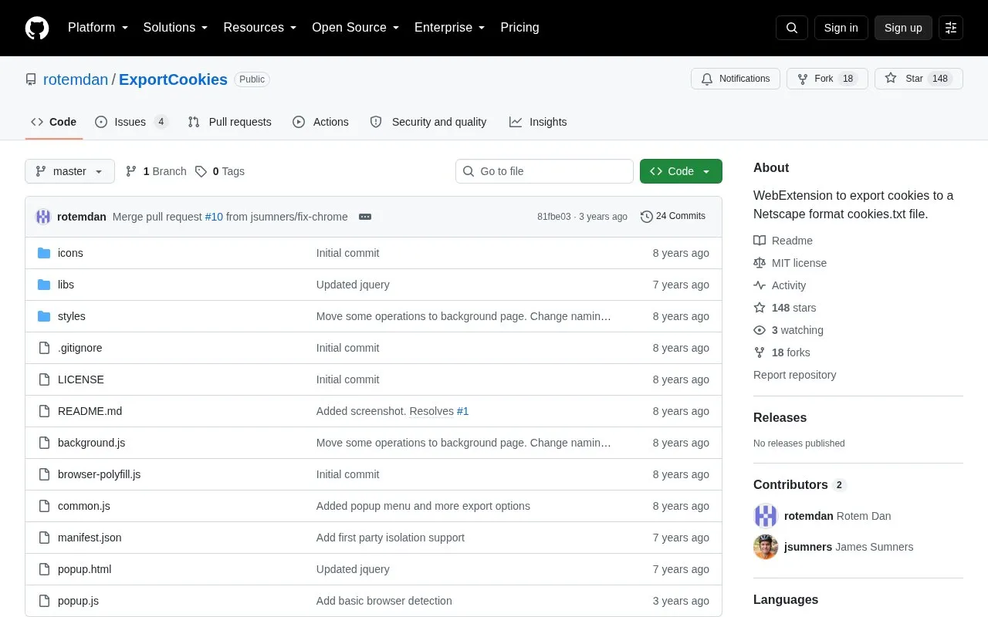Click the file icon beside popup.js
Viewport: 988px width, 617px height.
click(44, 601)
